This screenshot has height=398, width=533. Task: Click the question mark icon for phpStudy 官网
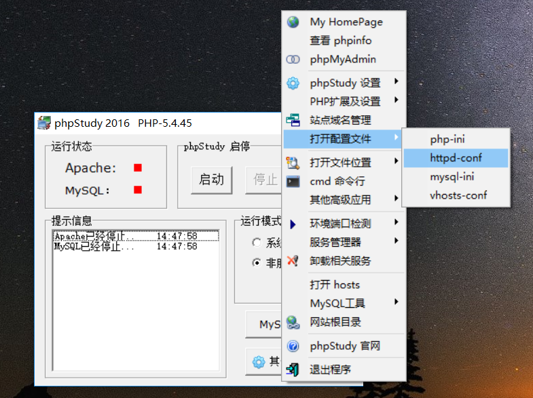[293, 346]
